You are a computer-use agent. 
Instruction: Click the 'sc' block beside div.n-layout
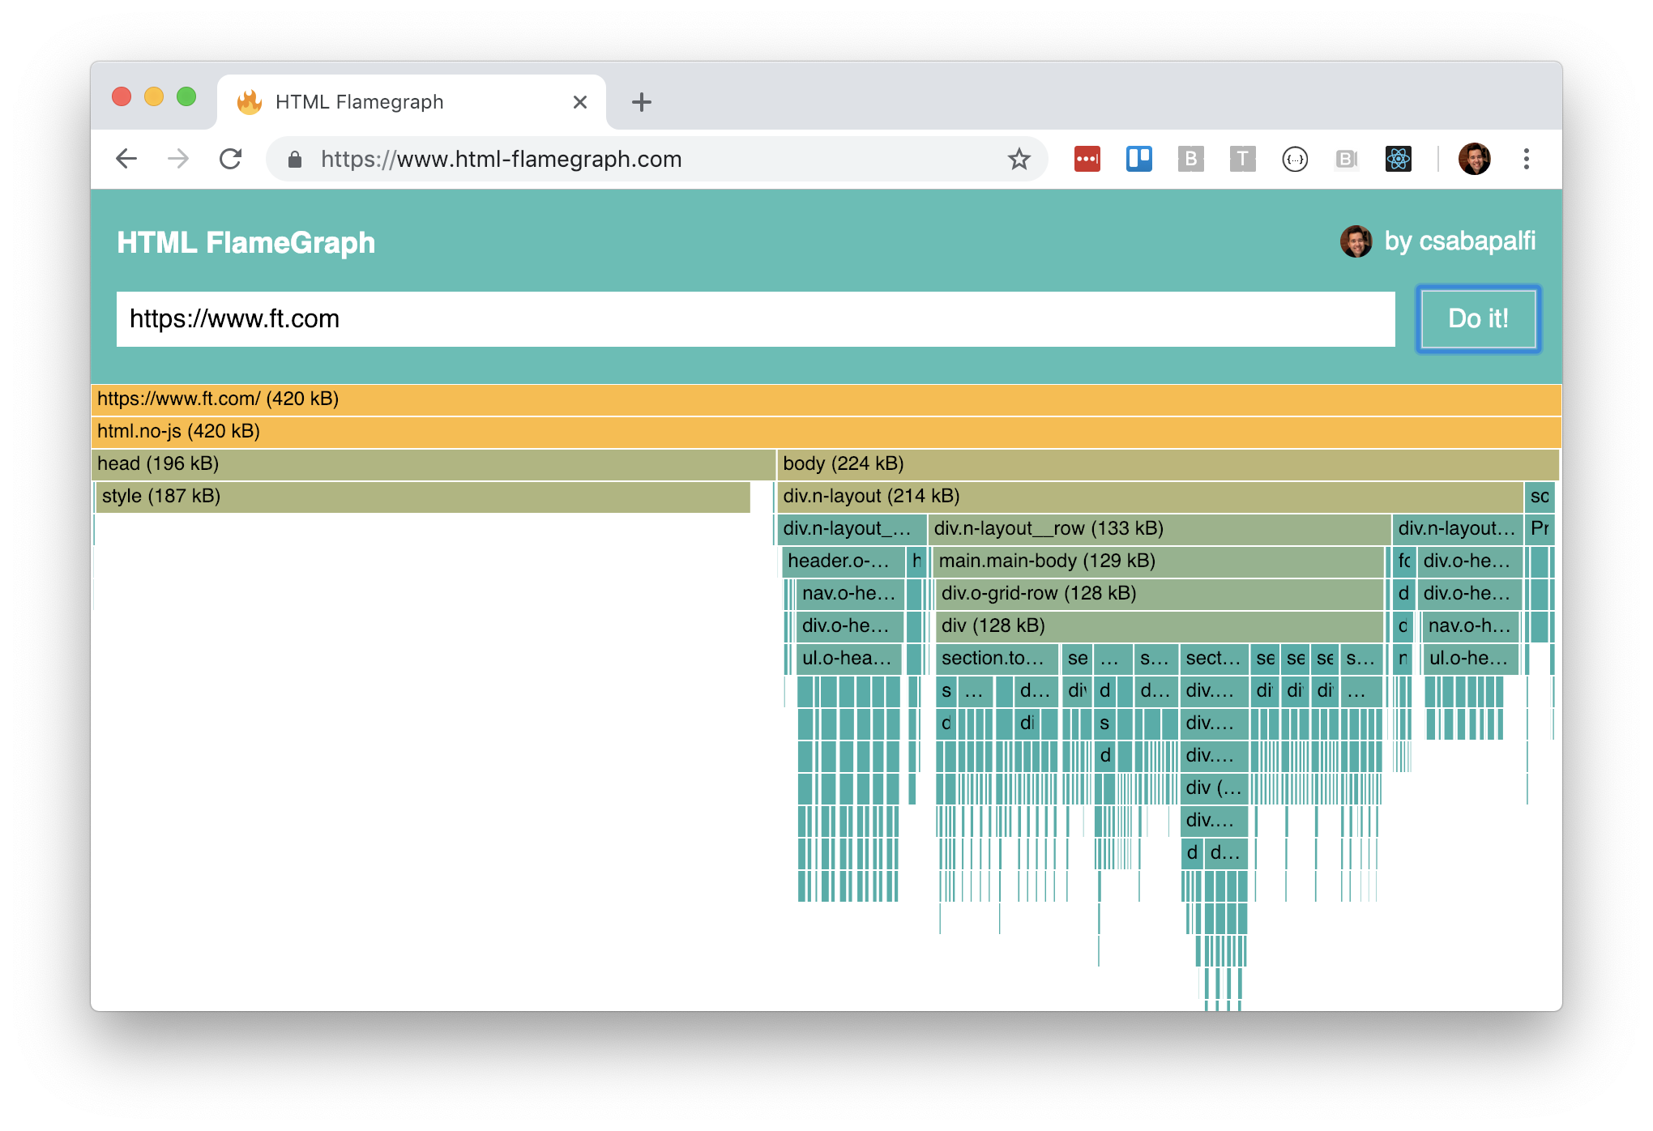point(1540,497)
